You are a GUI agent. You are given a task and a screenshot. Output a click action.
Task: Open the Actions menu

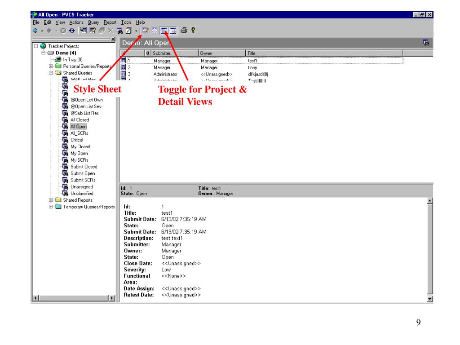tap(76, 22)
